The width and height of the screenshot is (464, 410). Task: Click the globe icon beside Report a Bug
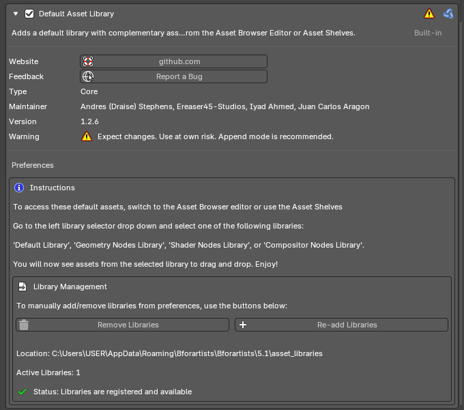click(88, 76)
